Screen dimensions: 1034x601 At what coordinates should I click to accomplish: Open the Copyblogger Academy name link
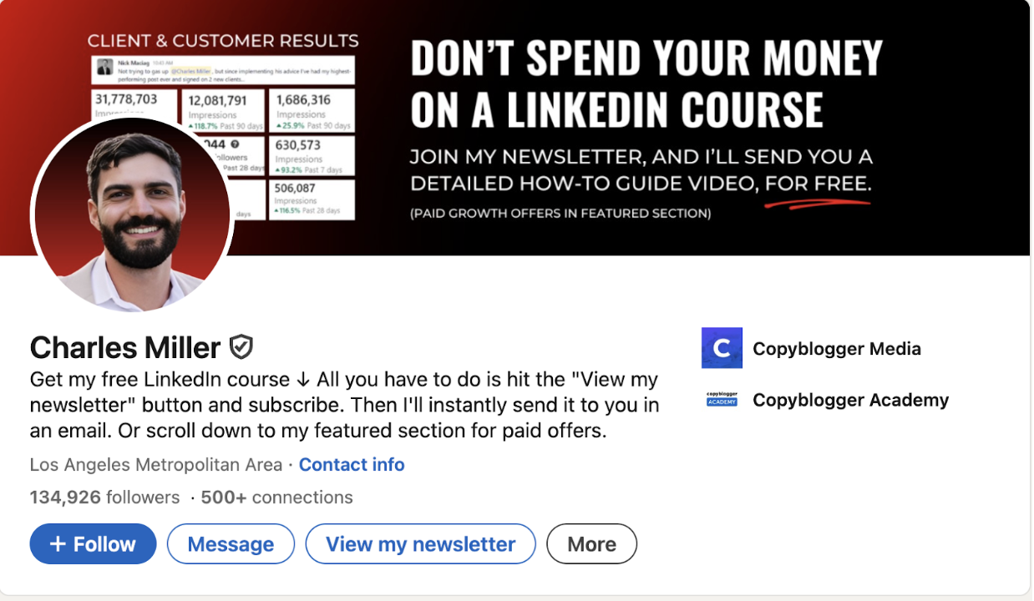click(x=850, y=400)
